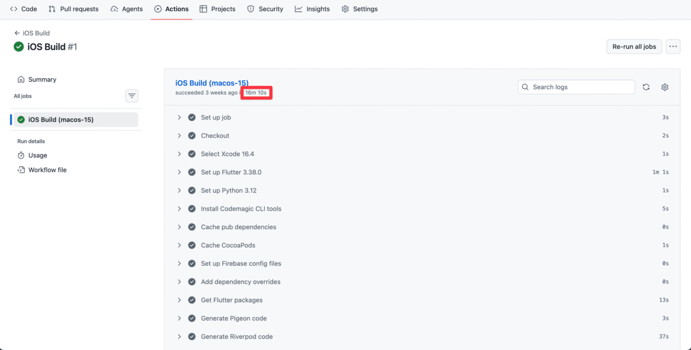691x350 pixels.
Task: Expand the Set up Flutter 3.38.0 step
Action: pyautogui.click(x=179, y=172)
